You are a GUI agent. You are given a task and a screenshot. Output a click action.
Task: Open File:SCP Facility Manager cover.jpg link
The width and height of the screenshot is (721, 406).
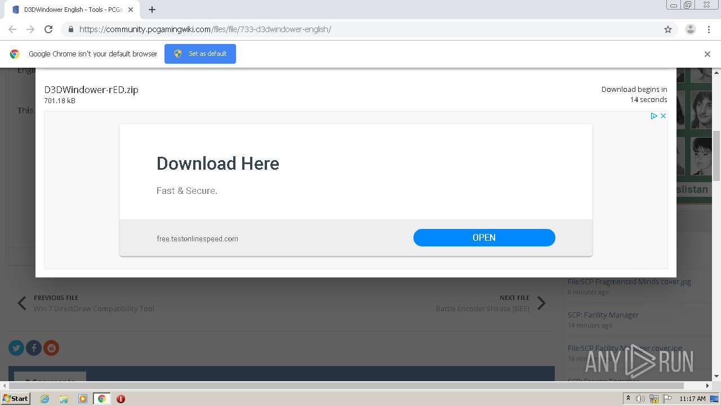coord(625,348)
